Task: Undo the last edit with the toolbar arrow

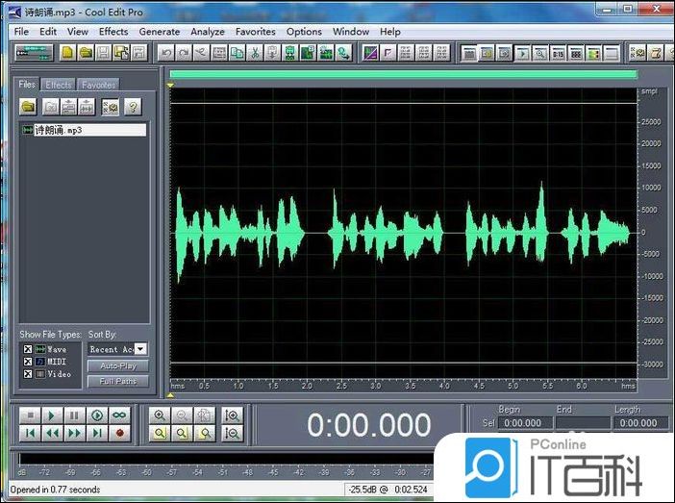Action: coord(166,53)
